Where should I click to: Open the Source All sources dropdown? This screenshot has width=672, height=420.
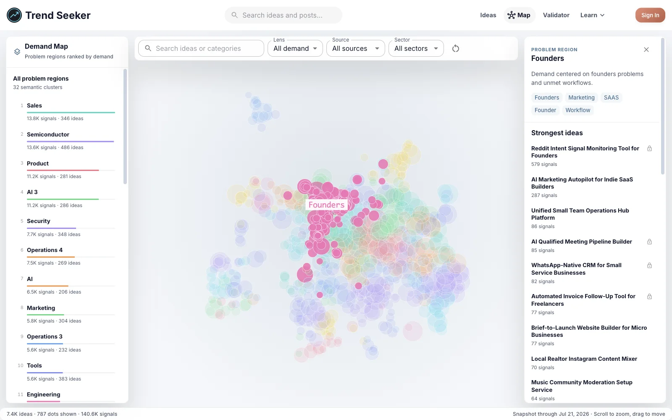point(355,48)
